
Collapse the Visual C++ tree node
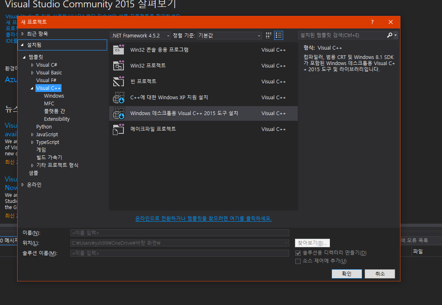pos(32,88)
